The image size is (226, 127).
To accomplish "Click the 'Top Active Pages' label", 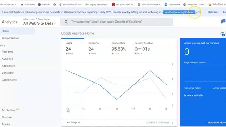I will click(x=192, y=88).
